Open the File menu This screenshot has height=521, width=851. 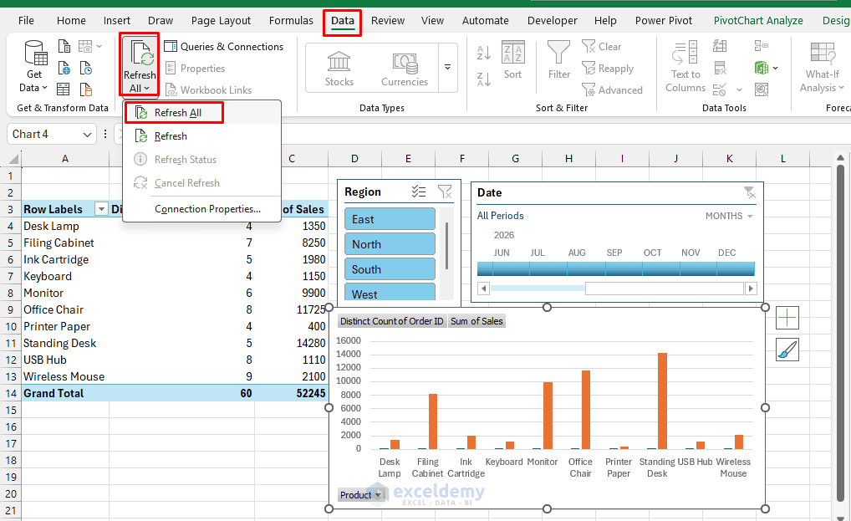tap(26, 21)
